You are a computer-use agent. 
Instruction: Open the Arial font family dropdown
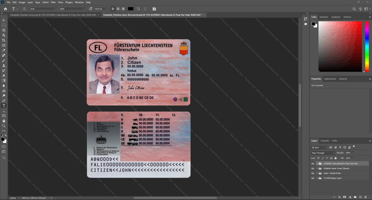43,9
